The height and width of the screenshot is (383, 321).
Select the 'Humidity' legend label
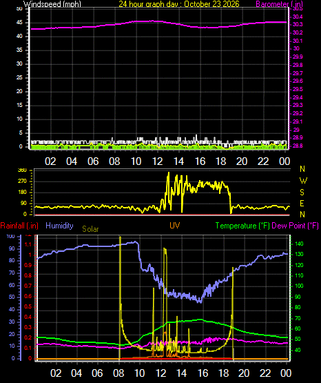click(59, 226)
